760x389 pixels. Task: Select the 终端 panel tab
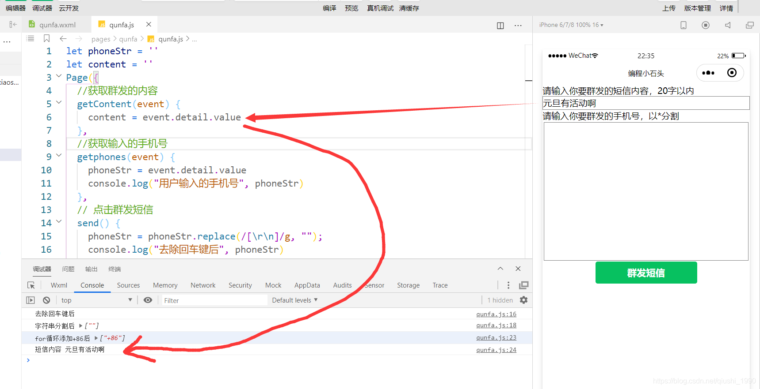(115, 269)
